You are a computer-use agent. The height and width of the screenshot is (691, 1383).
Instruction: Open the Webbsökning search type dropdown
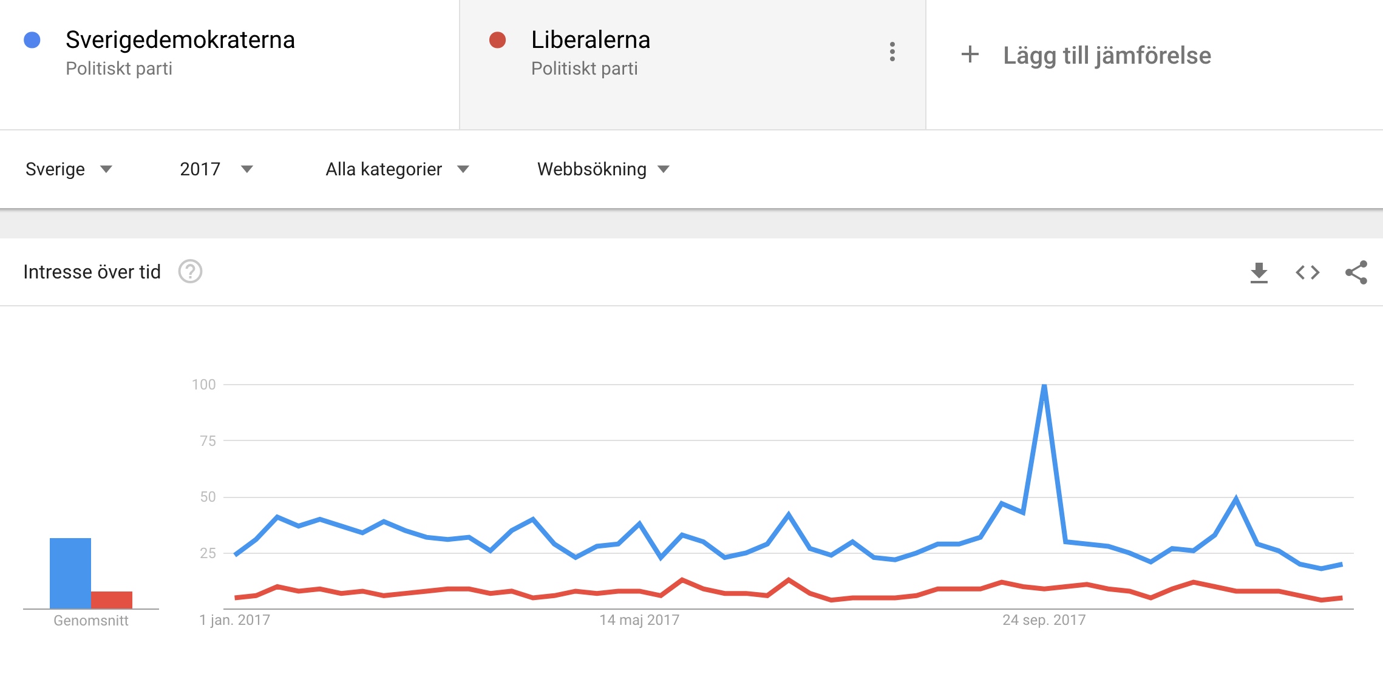[x=603, y=169]
